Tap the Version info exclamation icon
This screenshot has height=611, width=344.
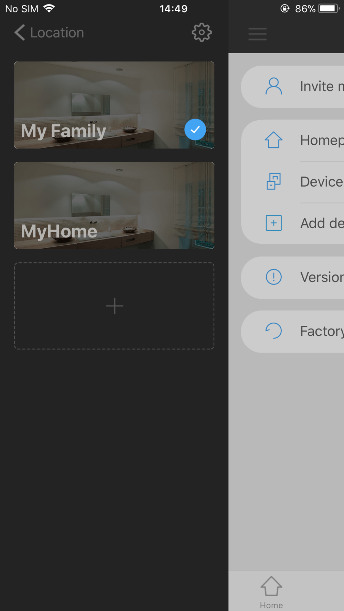click(274, 277)
